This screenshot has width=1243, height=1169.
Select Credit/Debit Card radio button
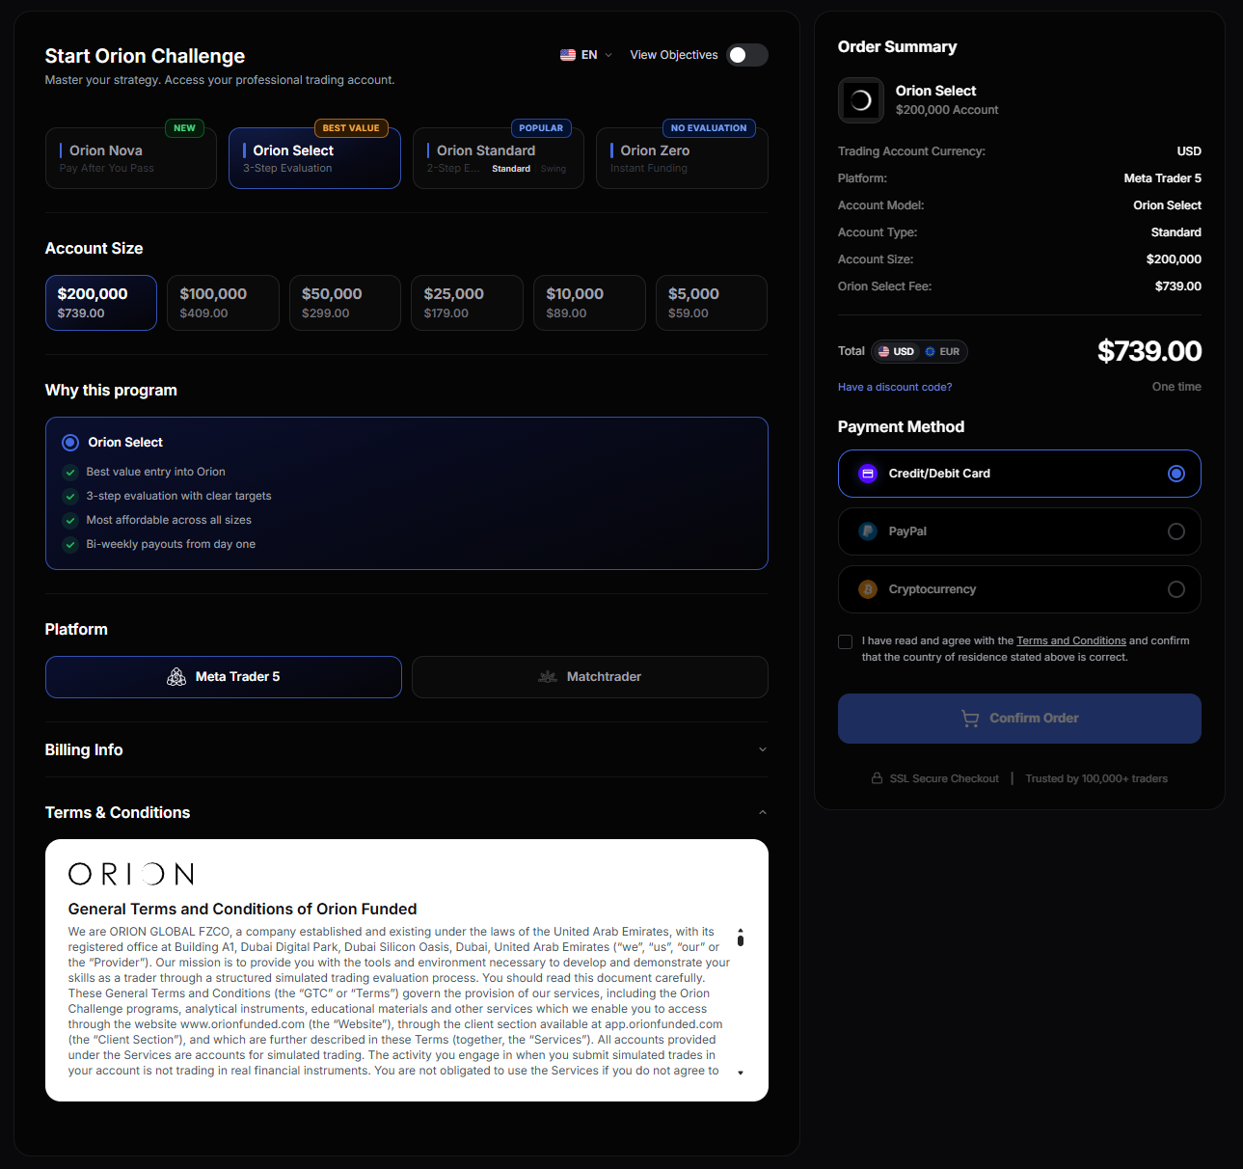click(x=1176, y=474)
